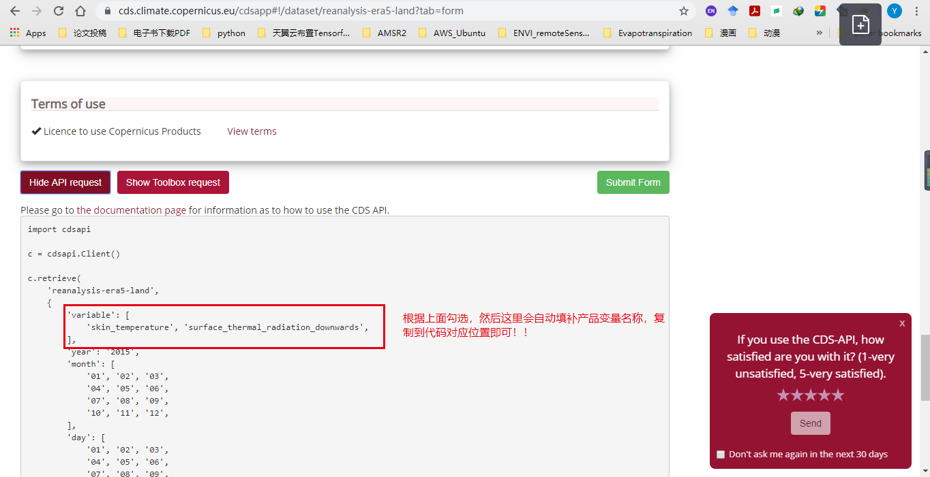Click the Submit Form button
The width and height of the screenshot is (930, 477).
click(633, 182)
